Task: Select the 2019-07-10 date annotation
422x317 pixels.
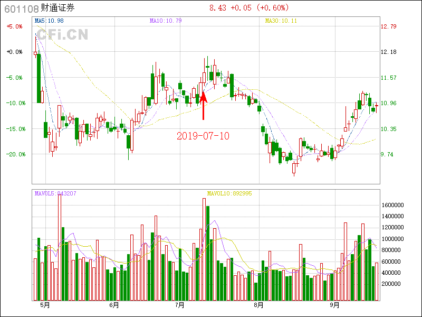Action: pyautogui.click(x=203, y=136)
